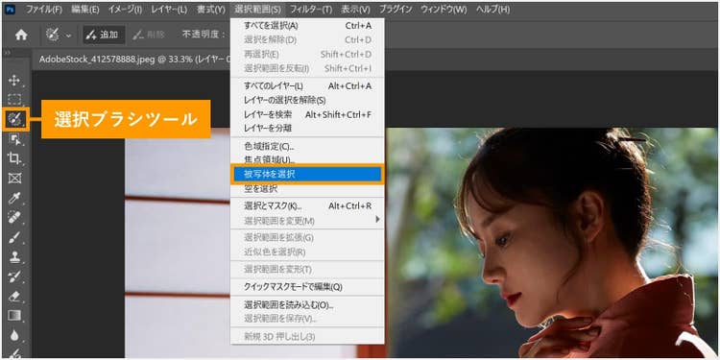Viewport: 720px width, 360px height.
Task: Open the レイヤー(L) menu
Action: coord(169,10)
